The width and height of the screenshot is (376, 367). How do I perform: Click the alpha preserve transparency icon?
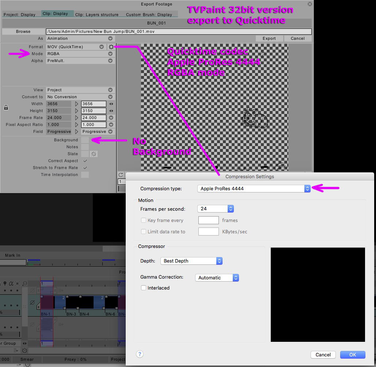click(11, 284)
